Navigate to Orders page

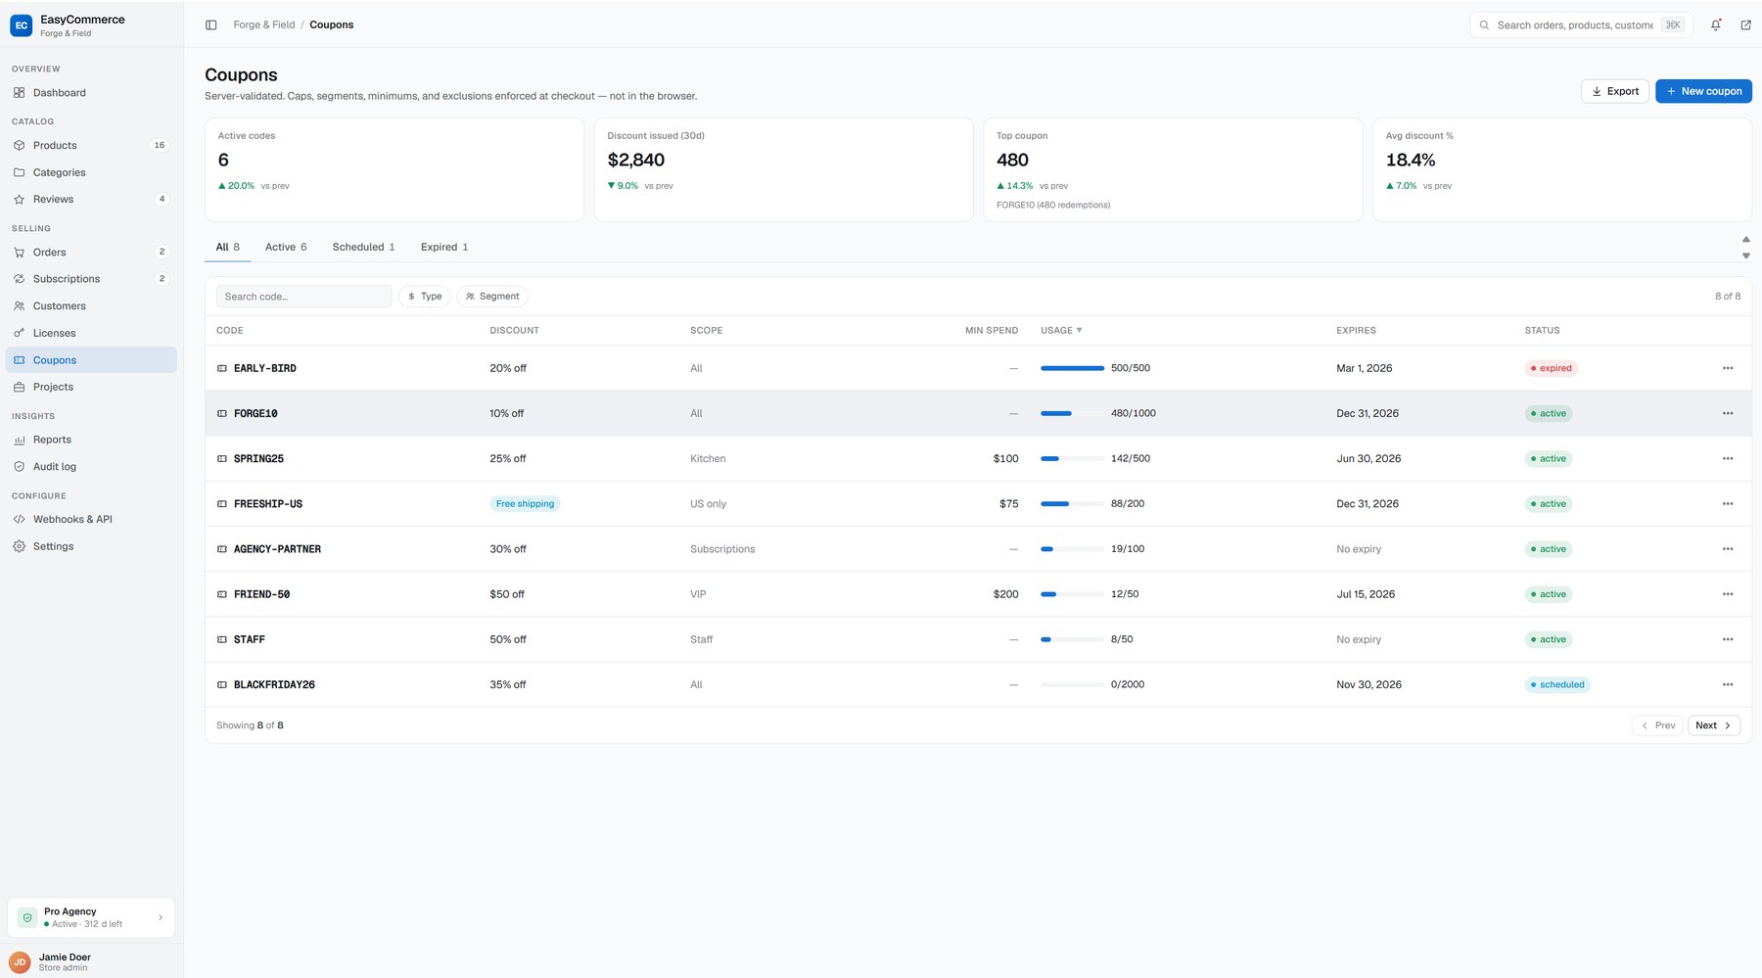tap(91, 252)
